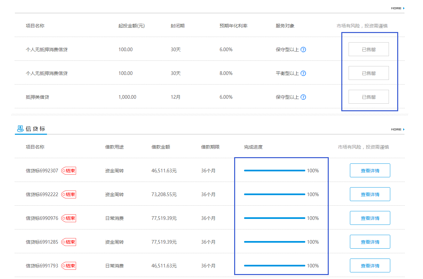This screenshot has width=423, height=279.
Task: Click help icon in 6.00% 个人无抵押消费信贷 row
Action: [x=303, y=50]
